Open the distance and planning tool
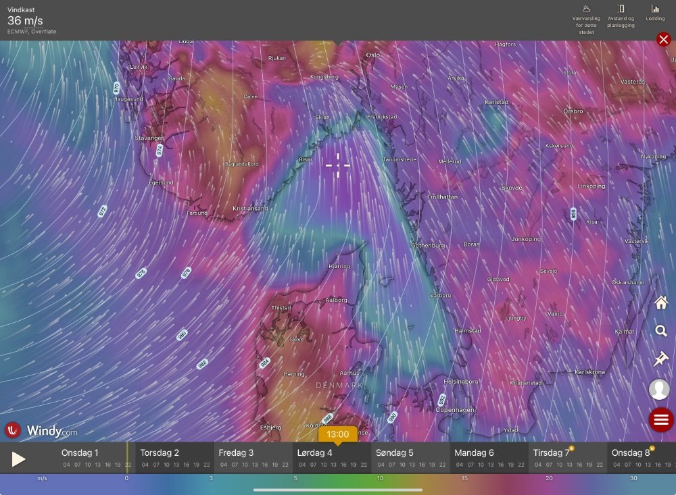The width and height of the screenshot is (676, 495). pos(620,18)
